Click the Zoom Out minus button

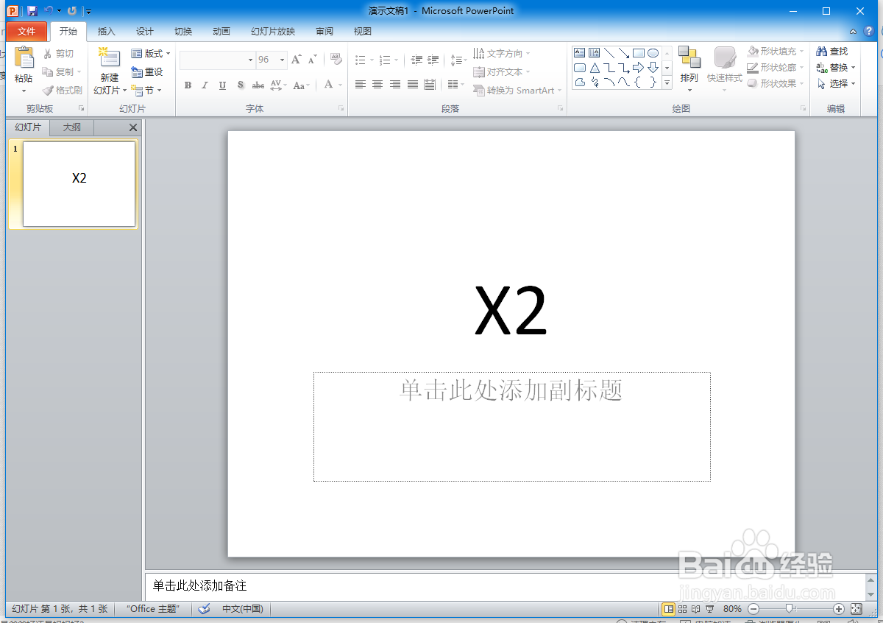click(x=753, y=609)
